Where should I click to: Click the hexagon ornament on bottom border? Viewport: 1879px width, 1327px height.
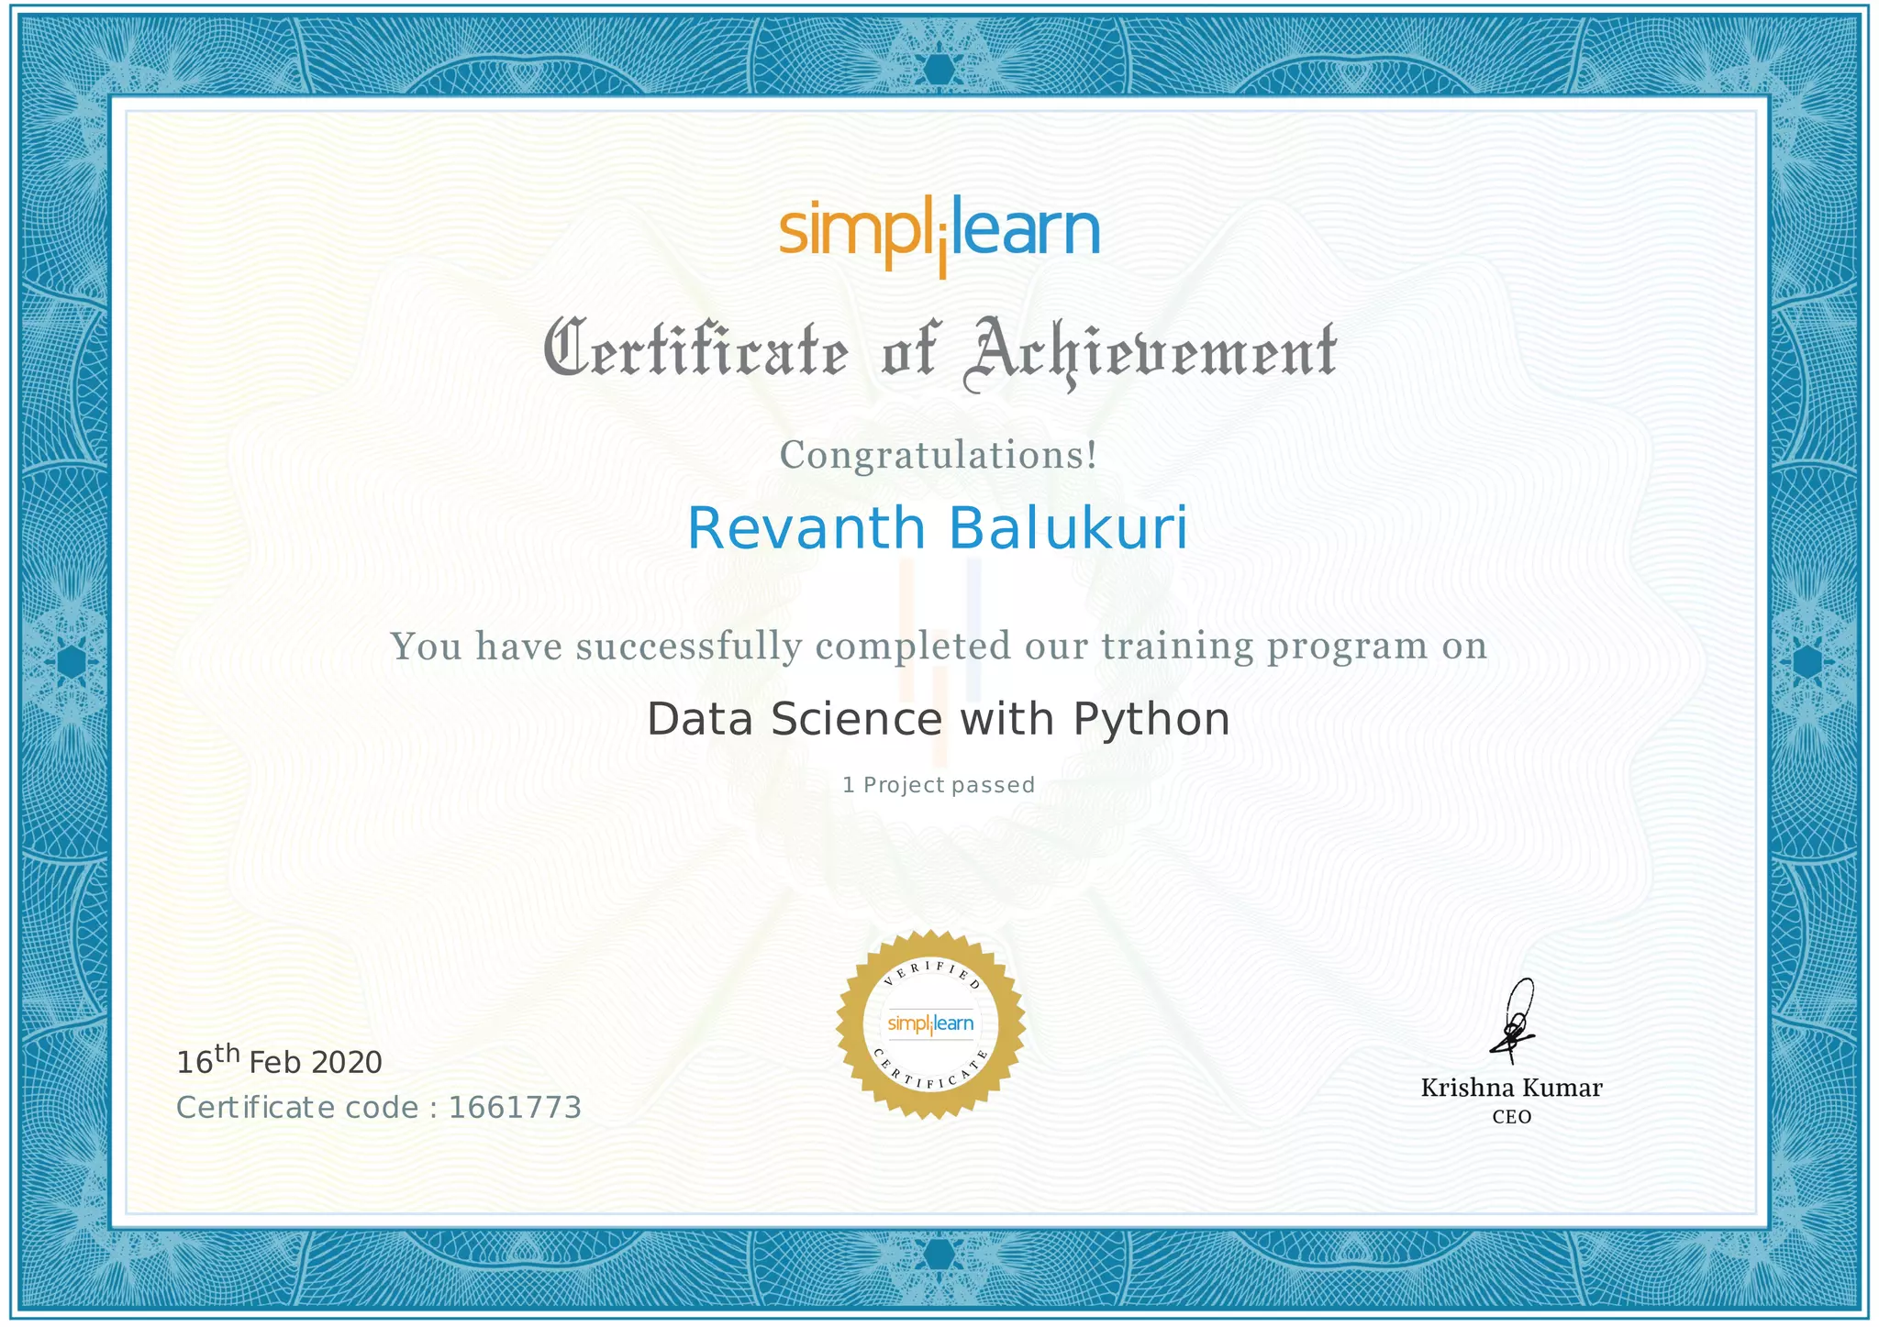938,1255
